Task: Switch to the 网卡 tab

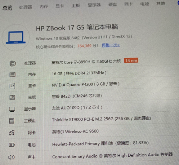Action: [x=129, y=4]
